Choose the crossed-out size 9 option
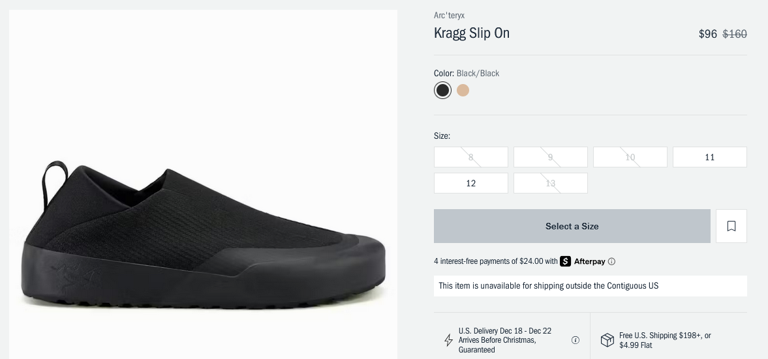The width and height of the screenshot is (768, 359). [x=550, y=157]
